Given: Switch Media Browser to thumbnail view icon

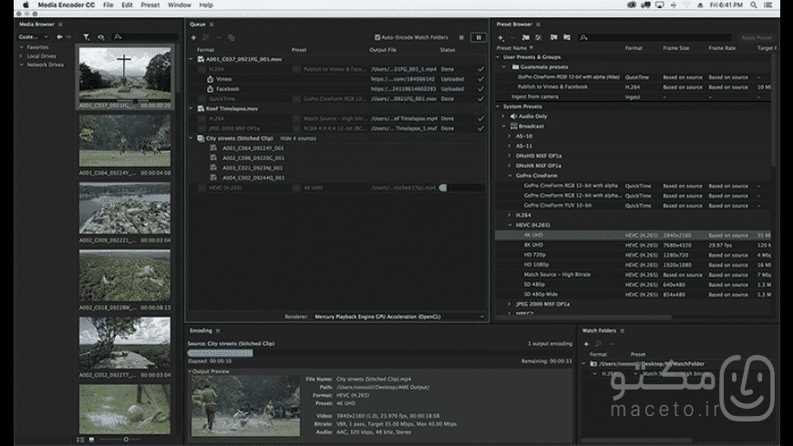Looking at the screenshot, I should tap(91, 440).
